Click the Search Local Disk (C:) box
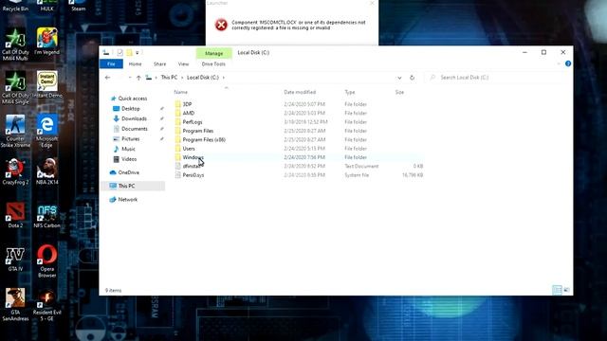Viewport: 607px width, 341px height. click(x=496, y=78)
